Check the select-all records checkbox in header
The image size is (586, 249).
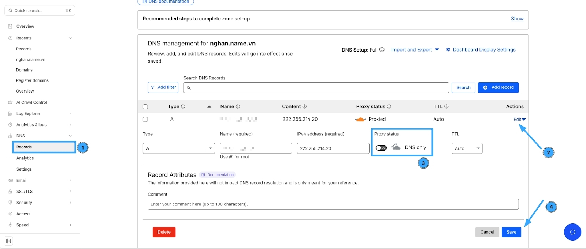(x=145, y=107)
